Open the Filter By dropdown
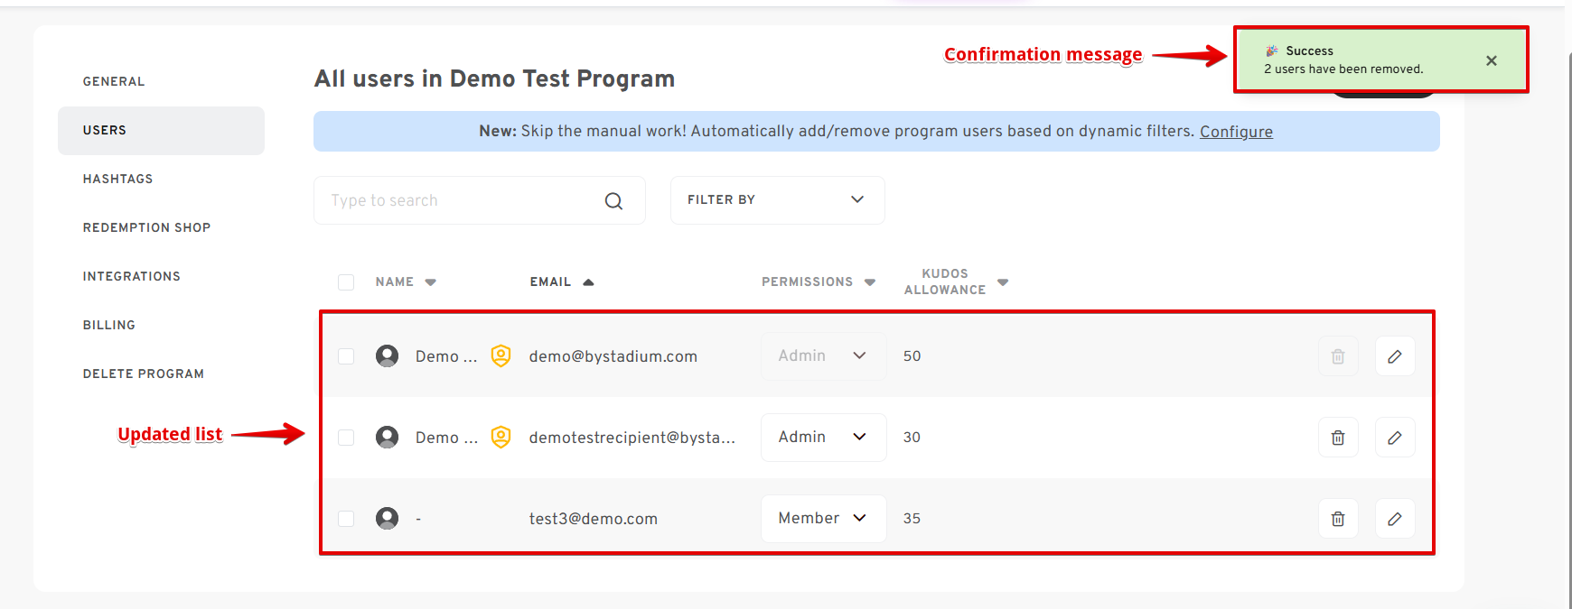Viewport: 1572px width, 609px height. 777,200
